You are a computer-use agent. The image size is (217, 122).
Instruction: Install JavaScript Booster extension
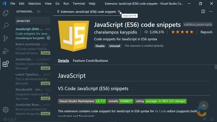[x=45, y=114]
